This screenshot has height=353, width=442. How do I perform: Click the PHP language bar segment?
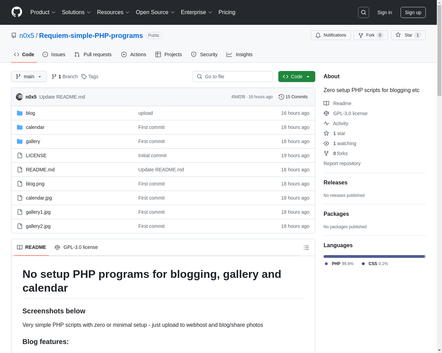(374, 256)
